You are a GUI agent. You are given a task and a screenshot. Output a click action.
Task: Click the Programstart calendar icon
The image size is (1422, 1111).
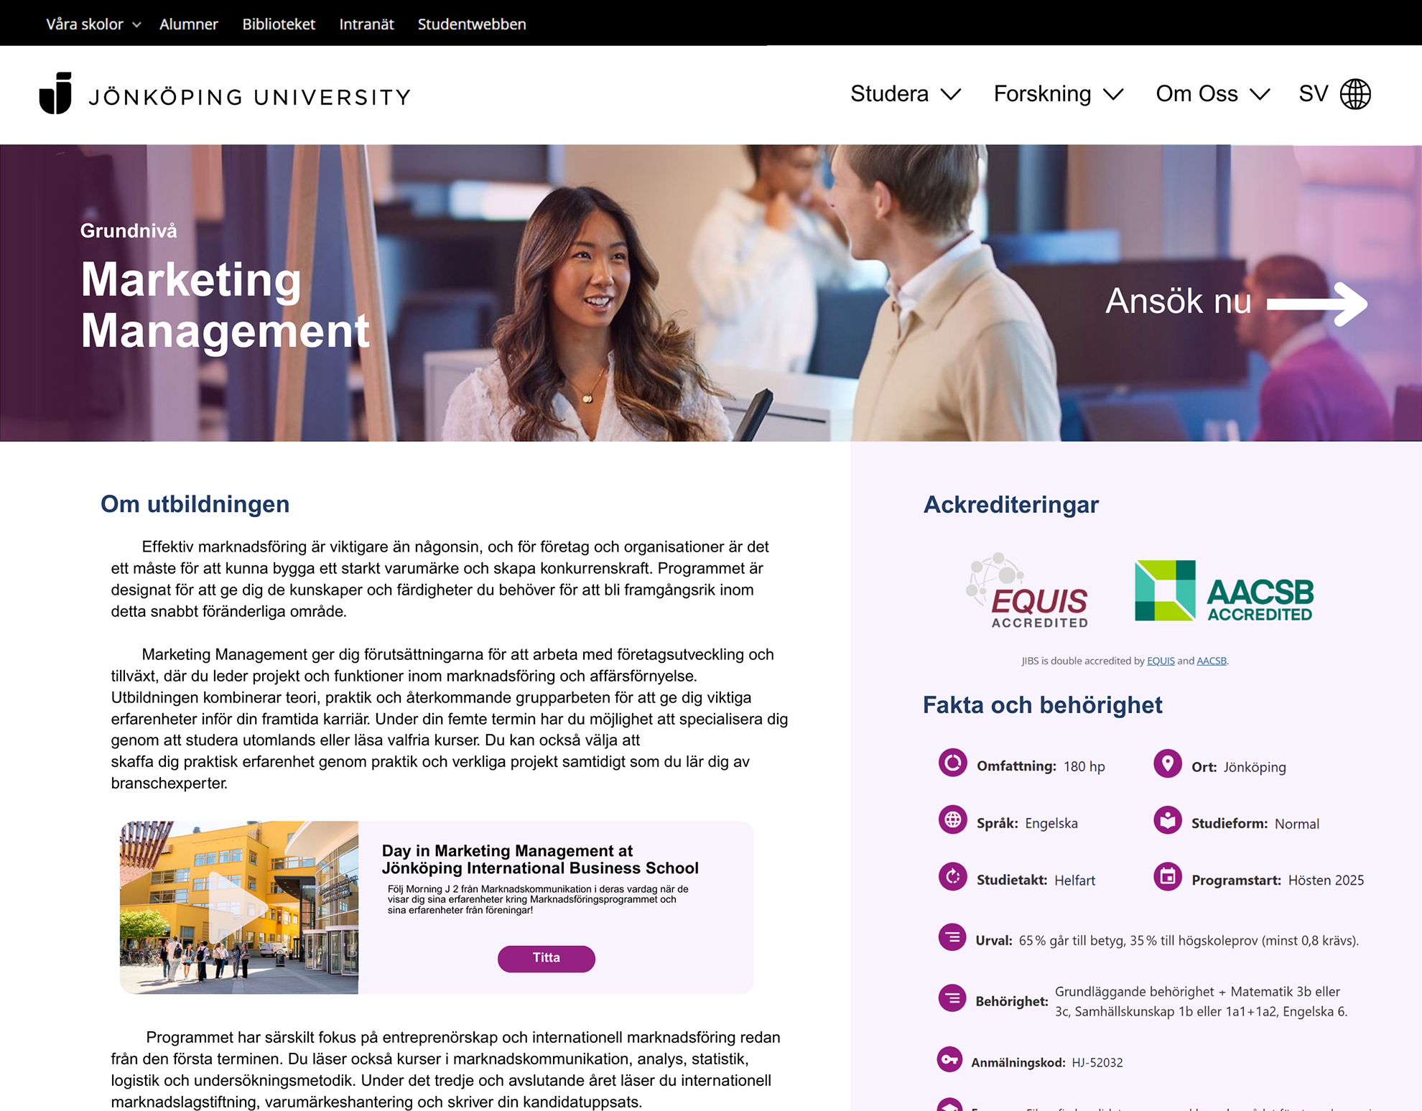1167,876
